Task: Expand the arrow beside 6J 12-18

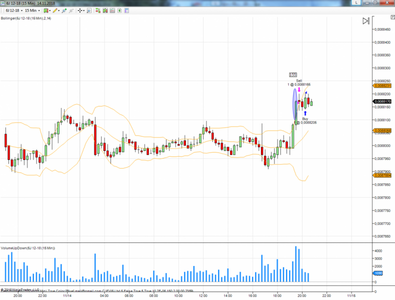Action: (21, 10)
